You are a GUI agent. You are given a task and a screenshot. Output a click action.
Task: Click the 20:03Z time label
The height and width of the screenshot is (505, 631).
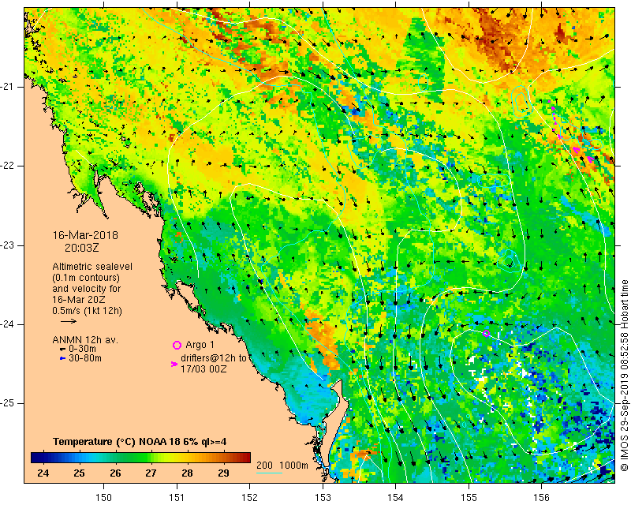[82, 248]
